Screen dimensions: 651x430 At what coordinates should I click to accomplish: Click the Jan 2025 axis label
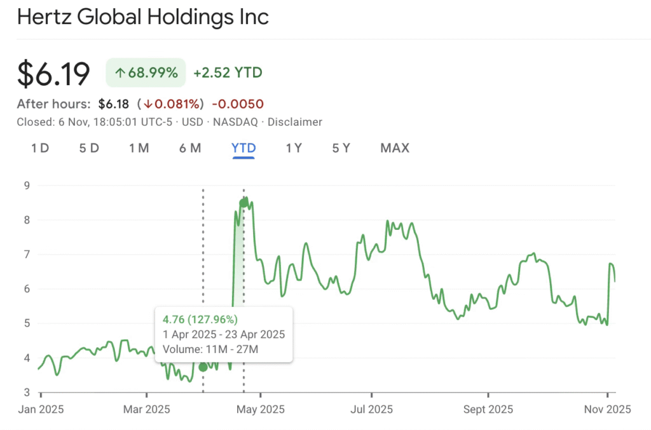39,410
